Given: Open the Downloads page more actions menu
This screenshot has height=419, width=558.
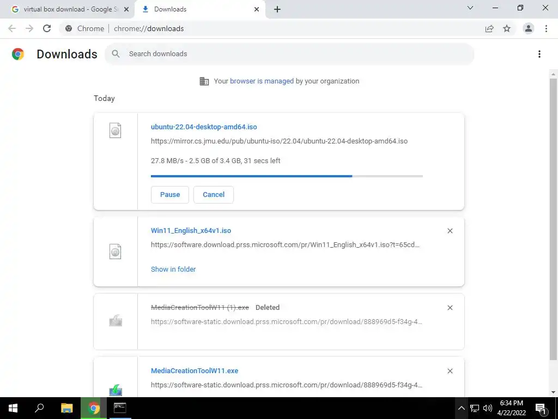Looking at the screenshot, I should click(539, 54).
